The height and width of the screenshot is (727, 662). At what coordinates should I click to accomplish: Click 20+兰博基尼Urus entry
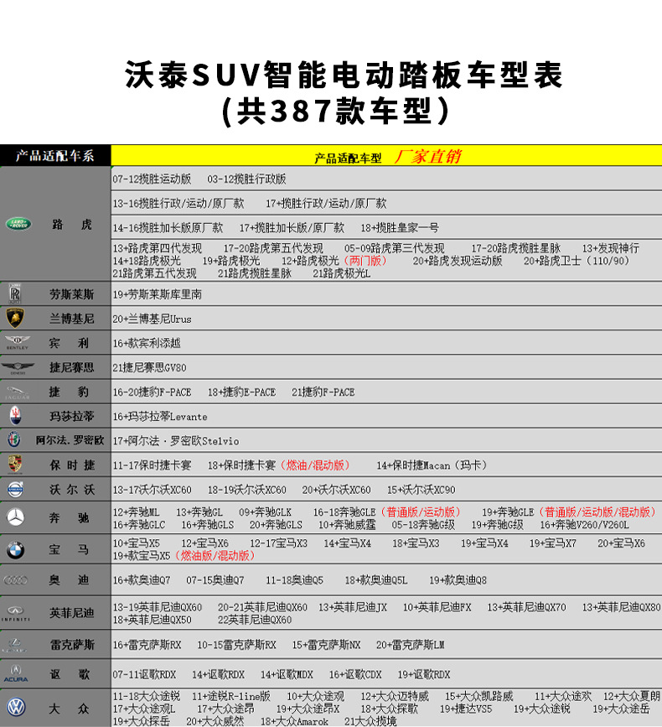click(152, 319)
